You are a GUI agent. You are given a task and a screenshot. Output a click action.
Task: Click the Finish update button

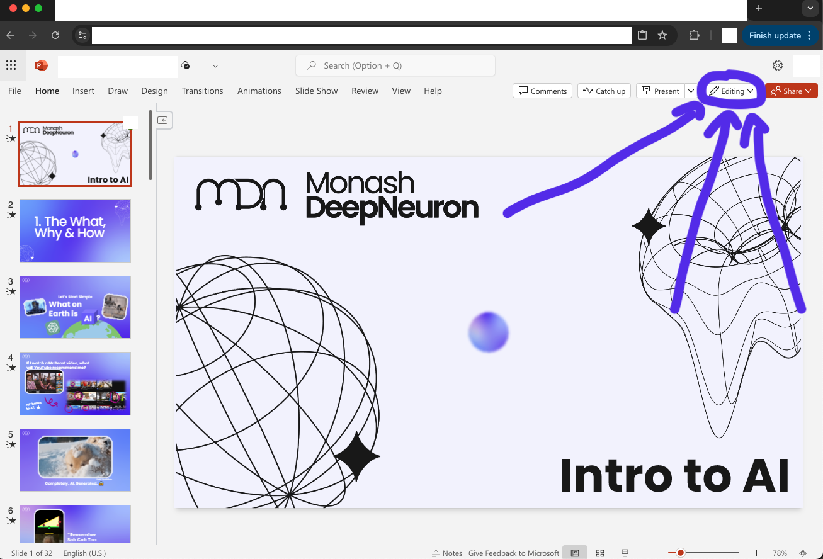(780, 35)
